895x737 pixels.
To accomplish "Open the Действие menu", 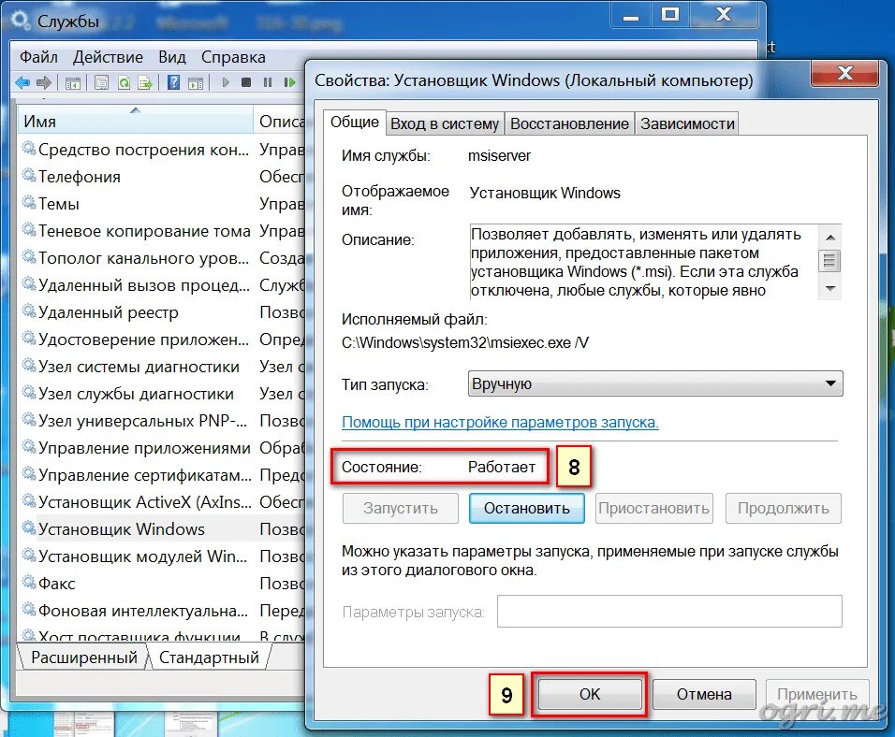I will coord(108,57).
